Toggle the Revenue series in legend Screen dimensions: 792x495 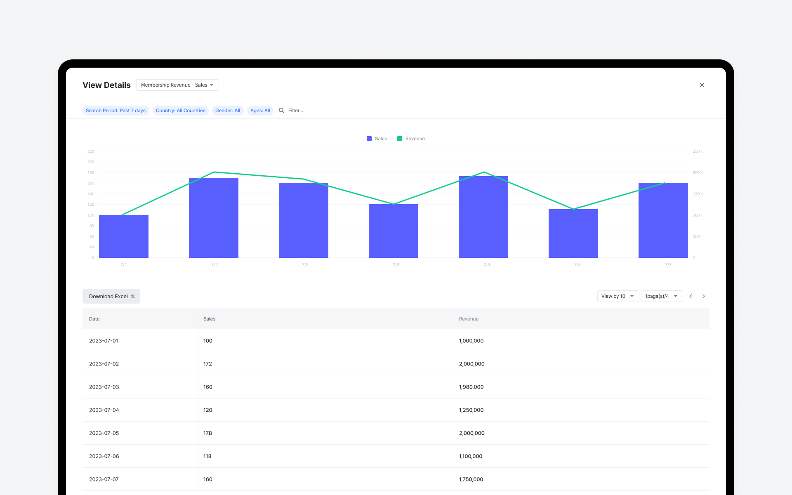[411, 139]
